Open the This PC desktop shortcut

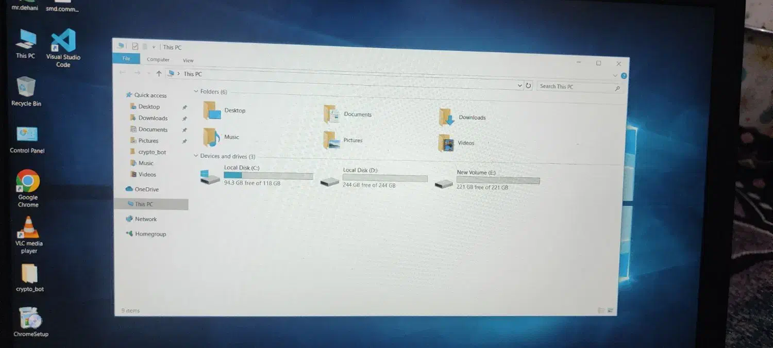(25, 44)
